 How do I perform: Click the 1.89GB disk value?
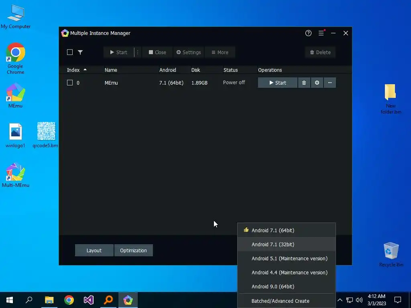tap(199, 83)
